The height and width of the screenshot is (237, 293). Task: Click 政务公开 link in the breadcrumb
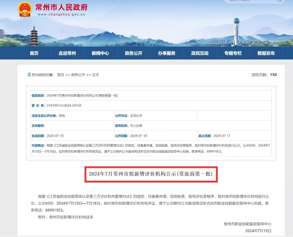(76, 75)
